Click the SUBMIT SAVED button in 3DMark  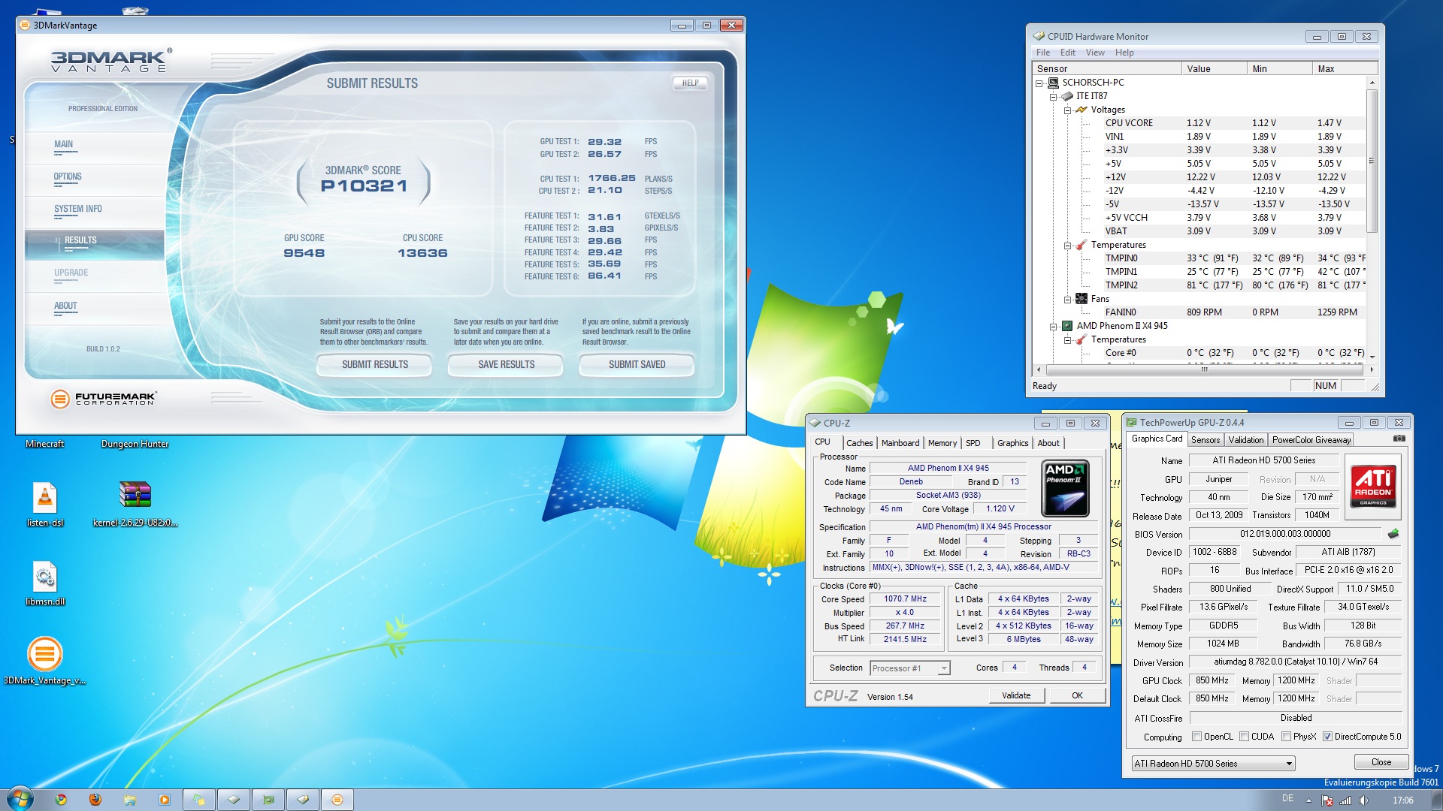coord(637,365)
